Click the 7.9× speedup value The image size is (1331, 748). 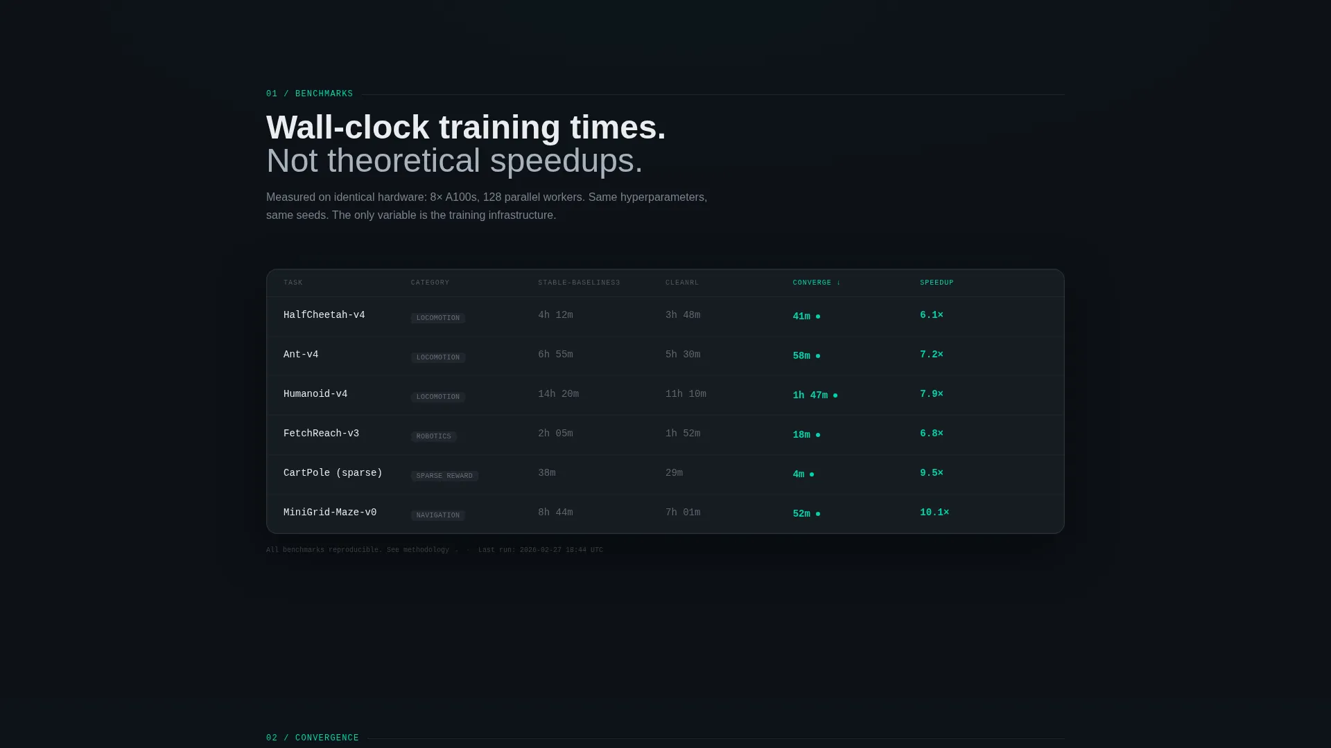(x=932, y=394)
